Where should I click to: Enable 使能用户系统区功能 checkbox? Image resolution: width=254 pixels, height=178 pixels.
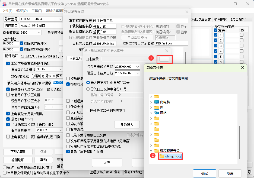8,95
